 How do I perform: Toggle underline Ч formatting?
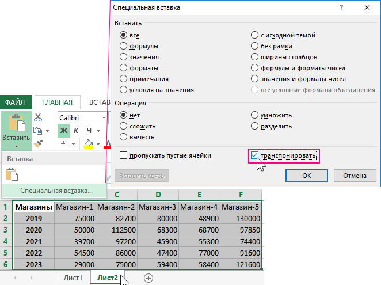point(89,131)
